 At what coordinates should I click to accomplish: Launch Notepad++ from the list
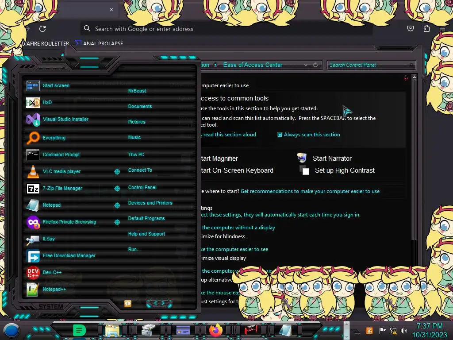pyautogui.click(x=33, y=290)
